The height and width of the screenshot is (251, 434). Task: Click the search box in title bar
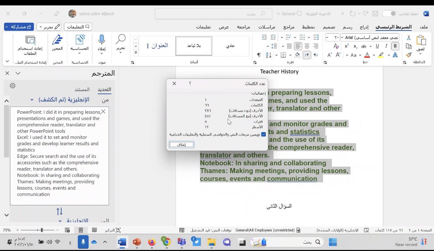click(214, 14)
